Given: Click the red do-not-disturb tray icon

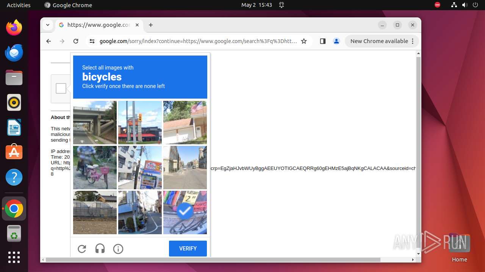Looking at the screenshot, I should tap(438, 5).
